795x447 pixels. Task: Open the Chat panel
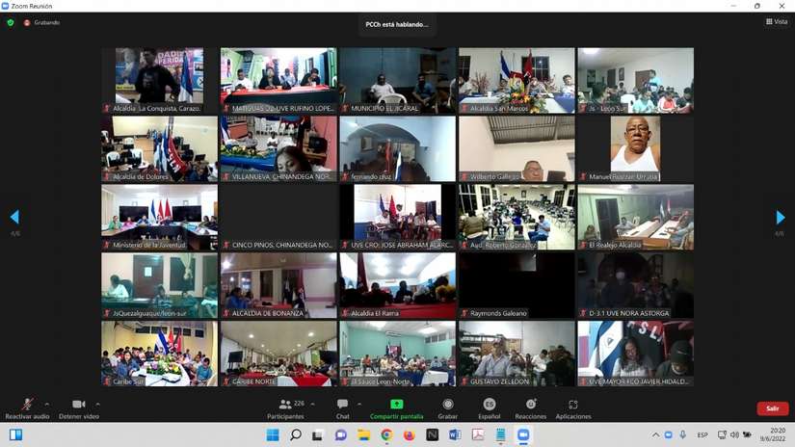343,409
